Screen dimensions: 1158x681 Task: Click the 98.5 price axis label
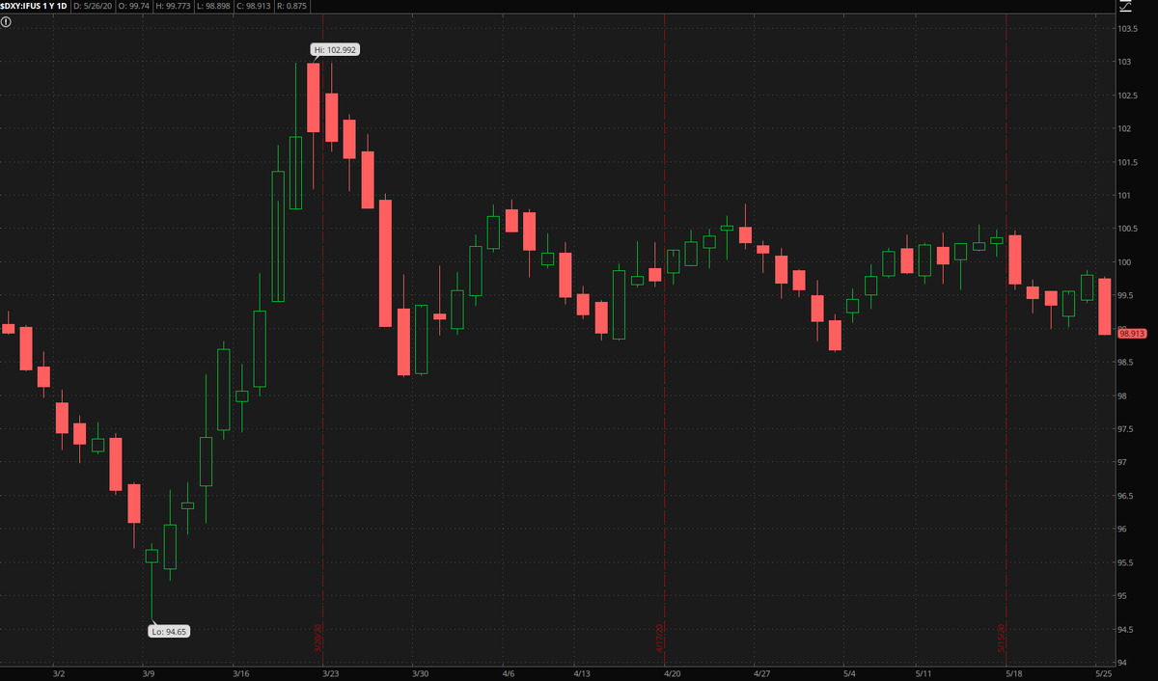1127,362
